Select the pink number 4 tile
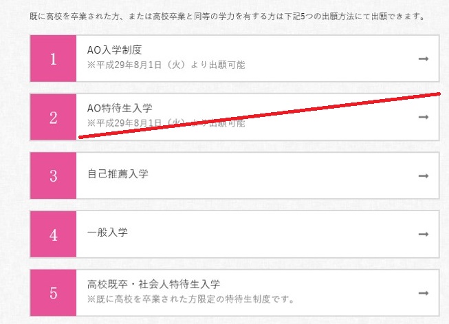 [x=53, y=234]
